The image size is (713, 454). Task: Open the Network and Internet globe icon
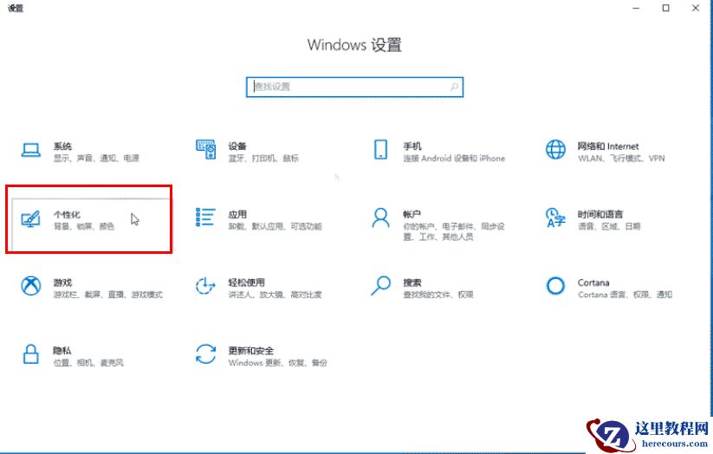click(x=555, y=149)
